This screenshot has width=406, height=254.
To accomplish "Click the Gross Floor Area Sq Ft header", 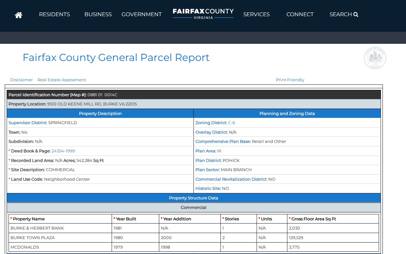I will point(333,219).
